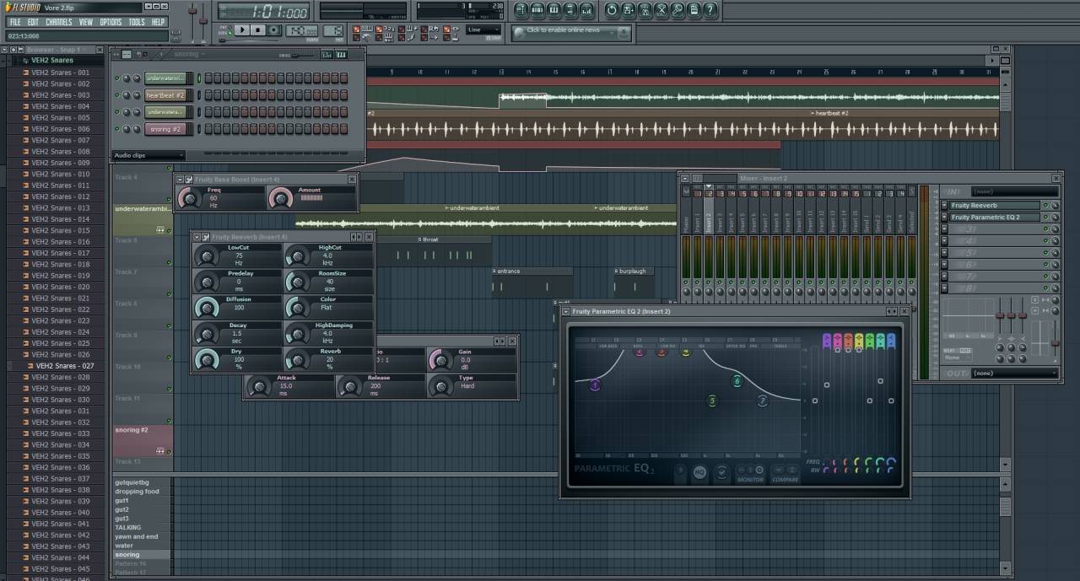Open the Mixer window options arrow

click(685, 178)
